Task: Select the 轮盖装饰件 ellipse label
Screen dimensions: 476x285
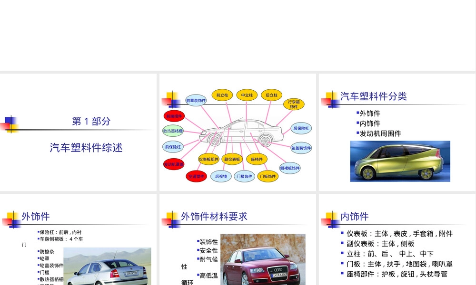Action: pos(301,148)
